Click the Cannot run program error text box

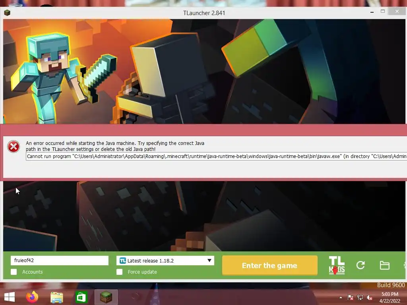tap(216, 156)
